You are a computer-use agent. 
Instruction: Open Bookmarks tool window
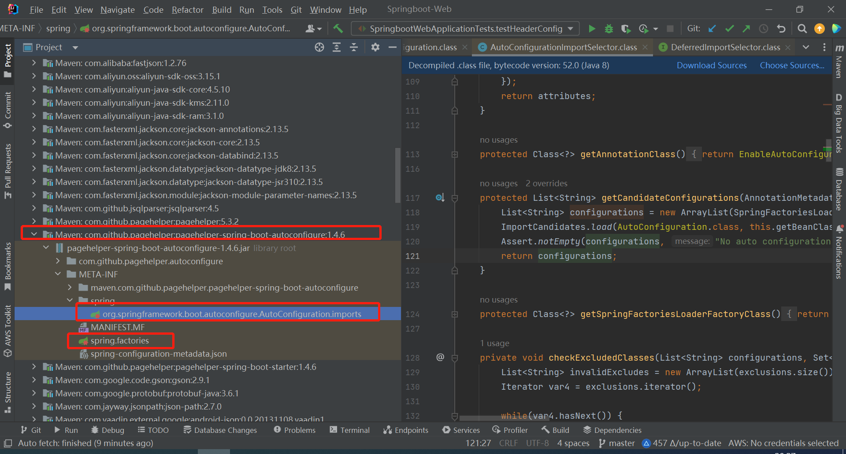[x=7, y=266]
